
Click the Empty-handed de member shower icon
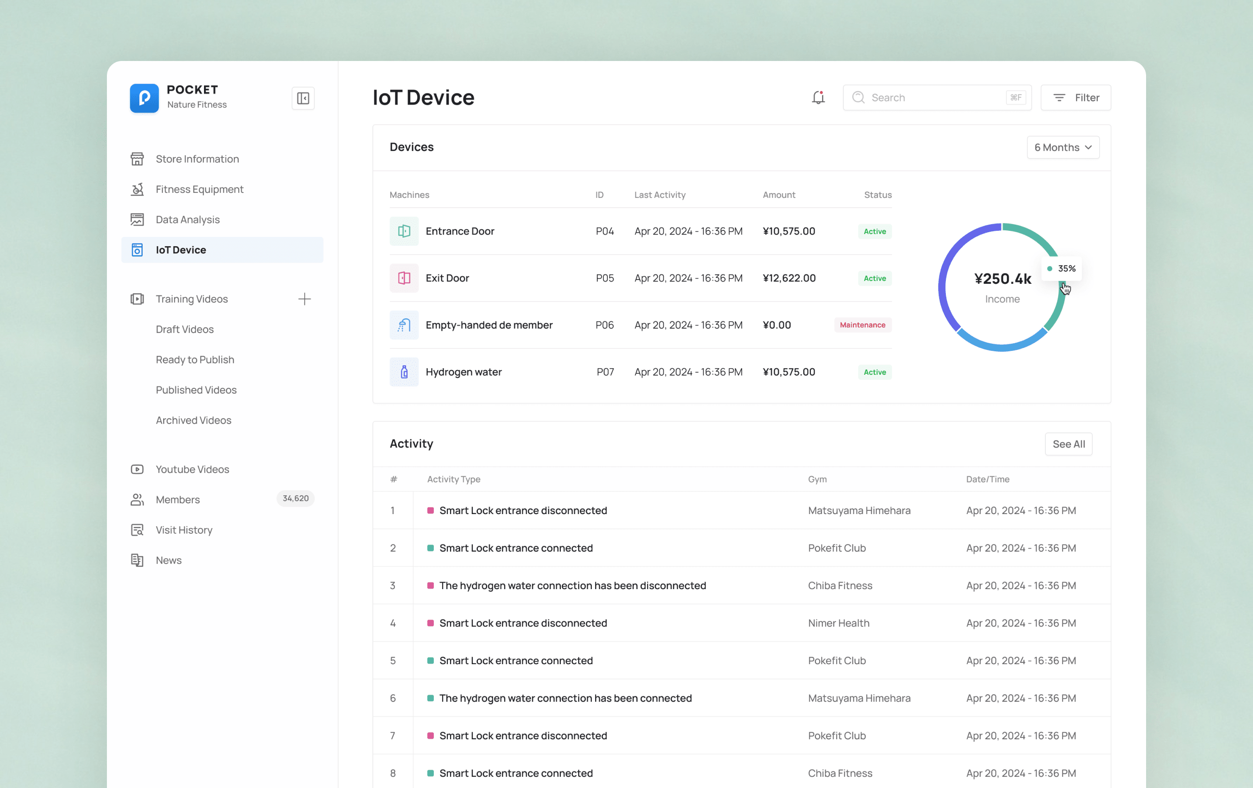pos(404,325)
